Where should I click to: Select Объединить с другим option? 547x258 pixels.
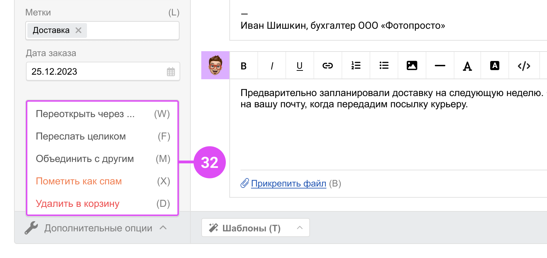[85, 159]
